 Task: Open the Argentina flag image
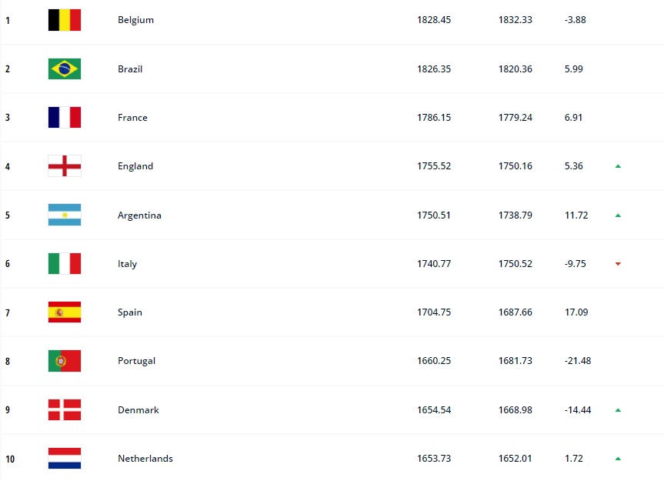(65, 215)
